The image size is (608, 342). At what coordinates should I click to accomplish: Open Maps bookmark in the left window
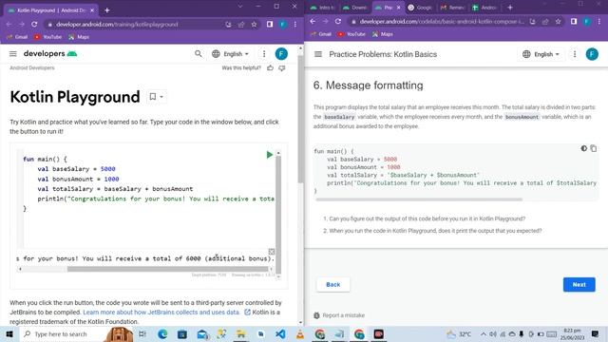[x=79, y=37]
